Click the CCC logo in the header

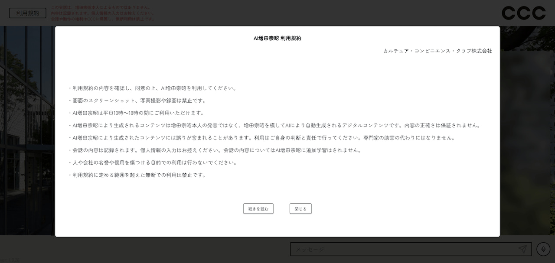tap(523, 13)
